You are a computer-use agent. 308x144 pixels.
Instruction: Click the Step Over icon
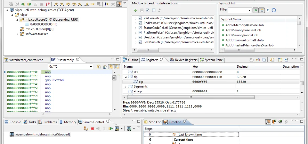74,4
